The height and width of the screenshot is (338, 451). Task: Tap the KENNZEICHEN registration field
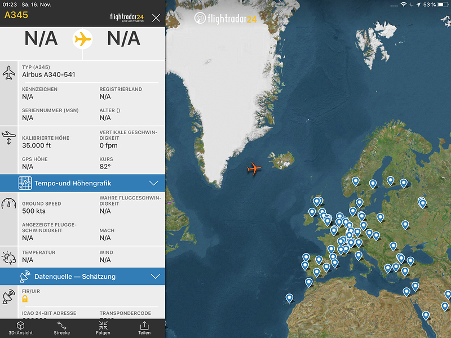coord(39,93)
